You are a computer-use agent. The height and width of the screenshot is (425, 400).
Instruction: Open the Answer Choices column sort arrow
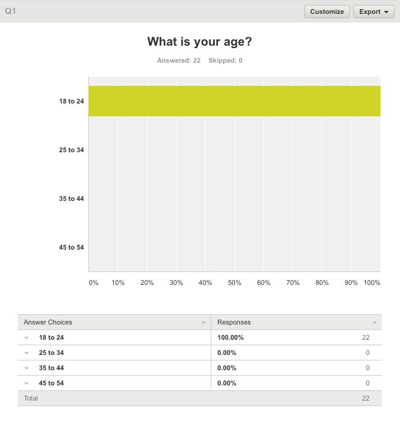point(203,322)
